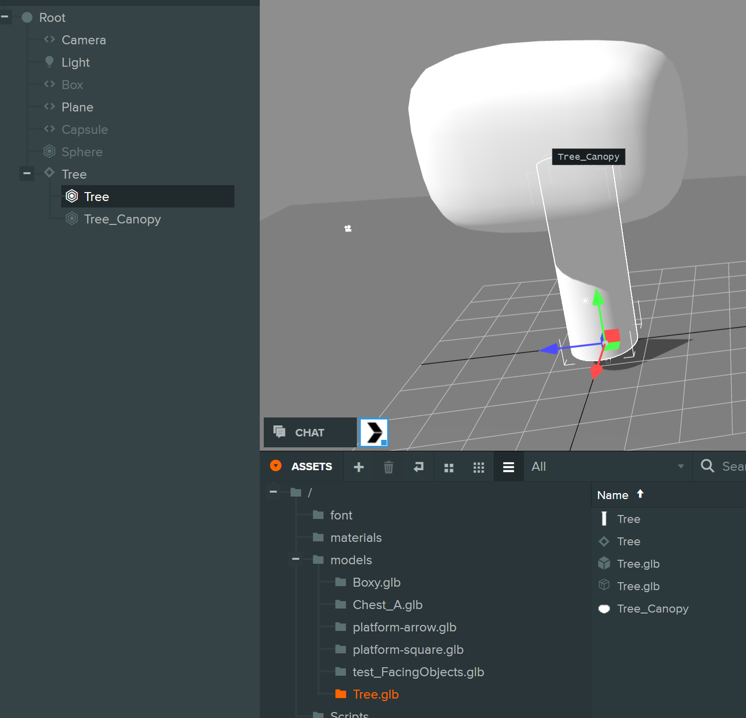Collapse the ASSETS panel header

coord(276,466)
